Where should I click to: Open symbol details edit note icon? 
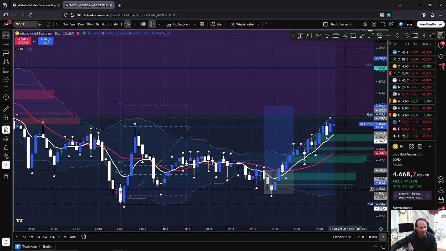pos(420,146)
